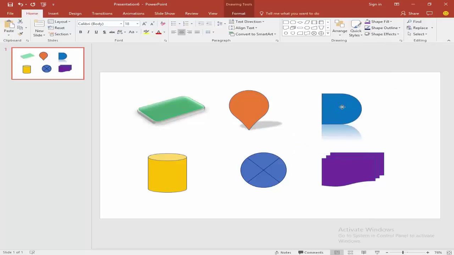Start slide show from status bar icon
The height and width of the screenshot is (255, 454).
pos(377,252)
